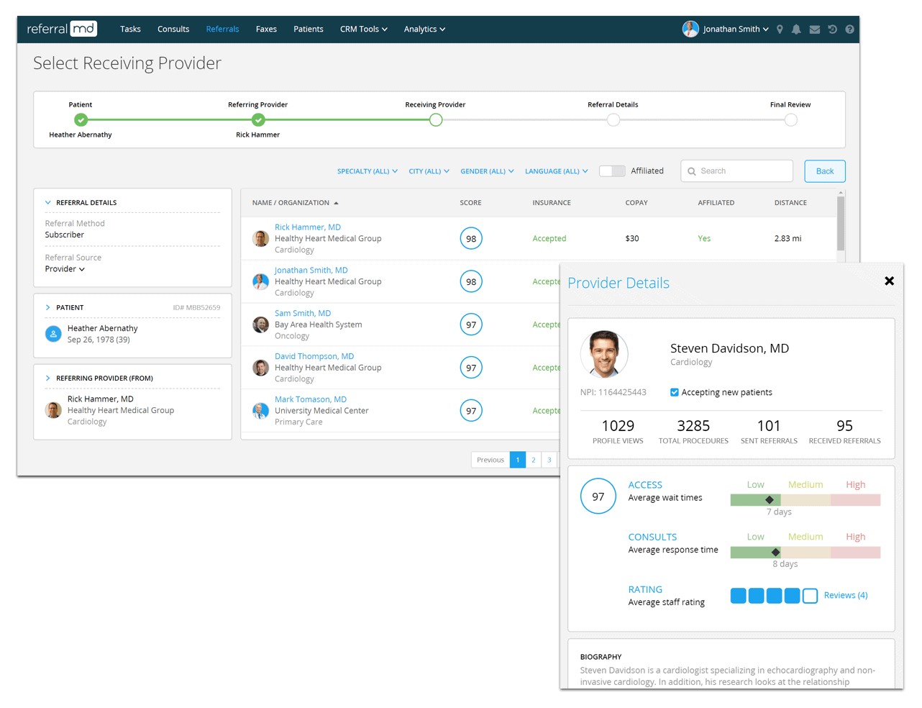Click the search magnifier icon
922x708 pixels.
tap(692, 171)
